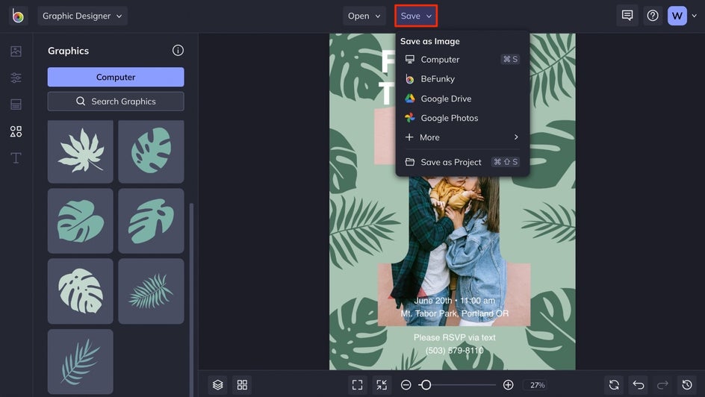Click 'June 20th • 11:00 am' text on canvas
The height and width of the screenshot is (397, 705).
coord(455,301)
